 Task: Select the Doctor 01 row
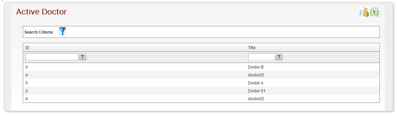pos(201,91)
